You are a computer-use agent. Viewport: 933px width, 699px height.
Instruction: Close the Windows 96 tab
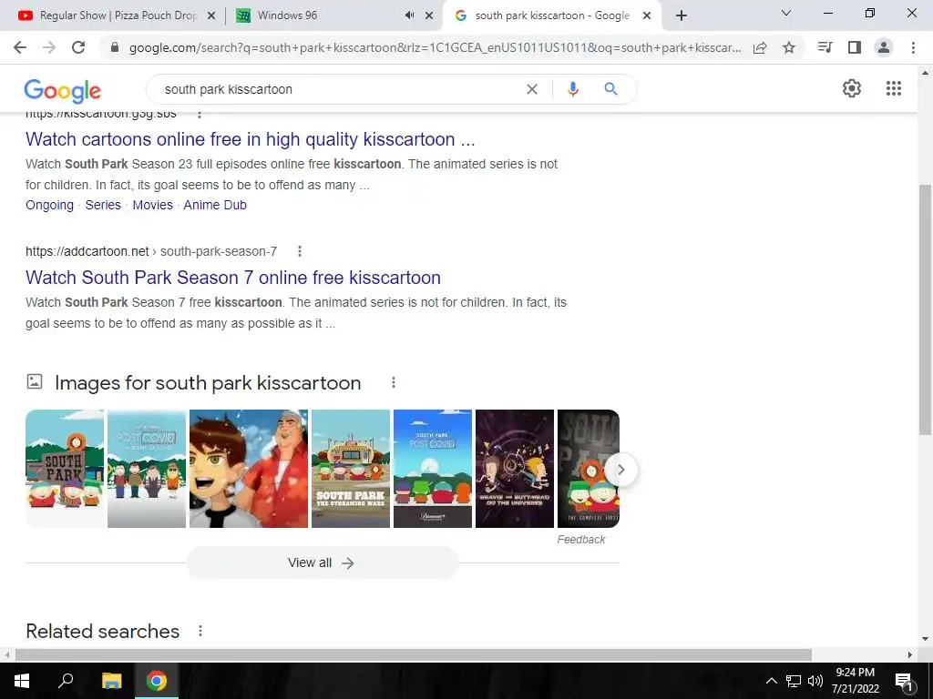(x=429, y=16)
